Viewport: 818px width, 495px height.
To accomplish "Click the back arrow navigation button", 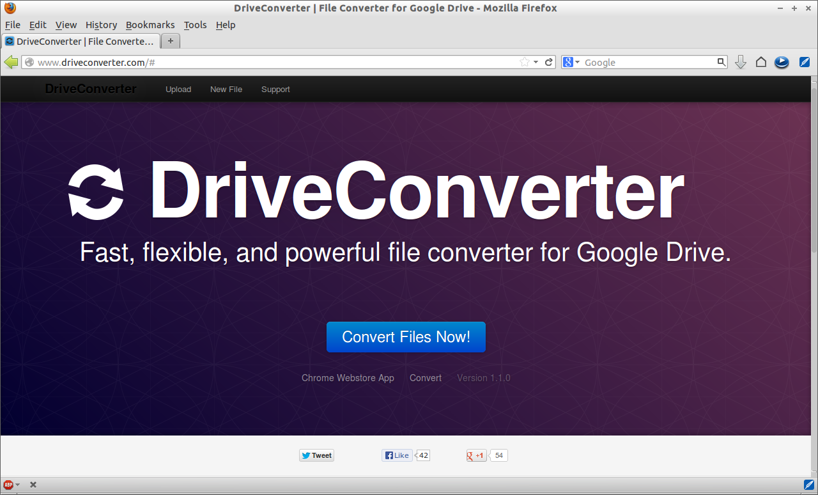I will [11, 62].
